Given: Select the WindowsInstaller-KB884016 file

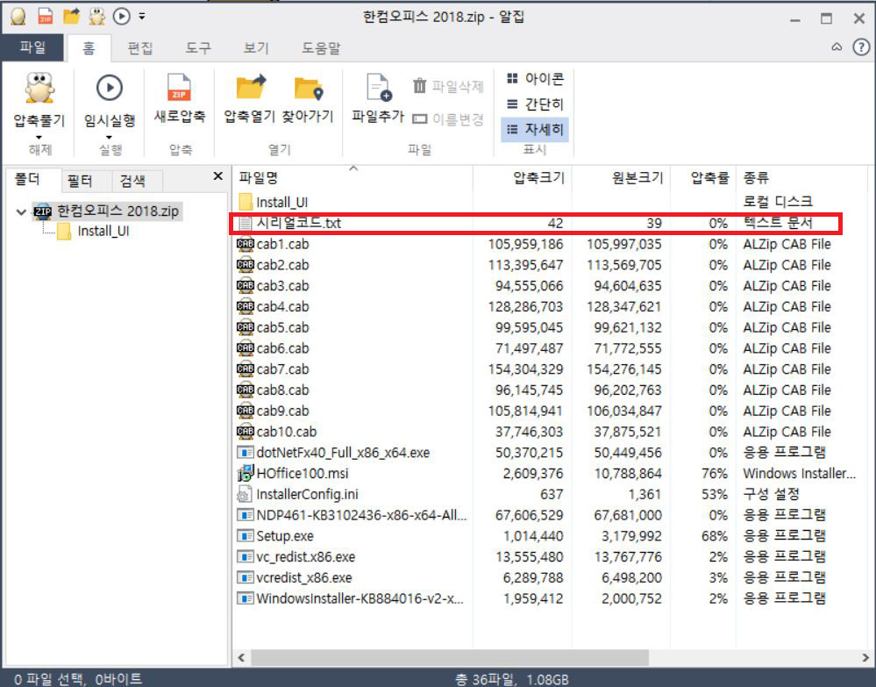Looking at the screenshot, I should 351,598.
